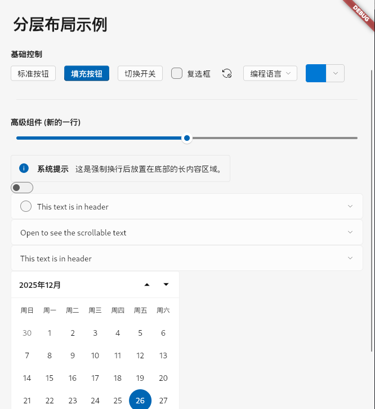Go to next month with down arrow
The width and height of the screenshot is (375, 409).
166,284
